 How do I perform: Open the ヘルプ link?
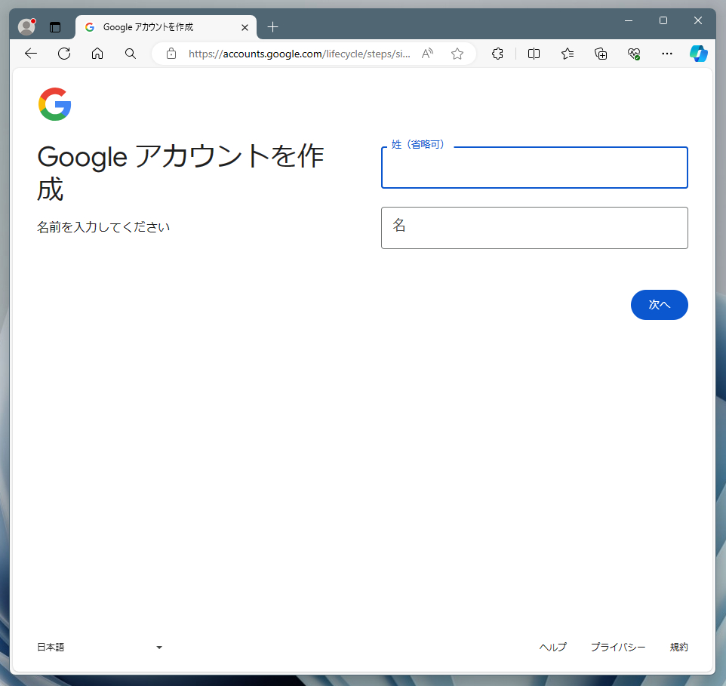point(553,647)
